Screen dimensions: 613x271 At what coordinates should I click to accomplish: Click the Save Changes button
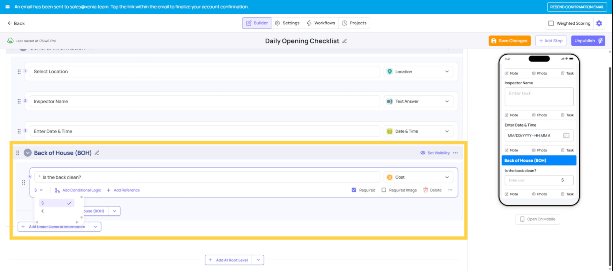[510, 41]
